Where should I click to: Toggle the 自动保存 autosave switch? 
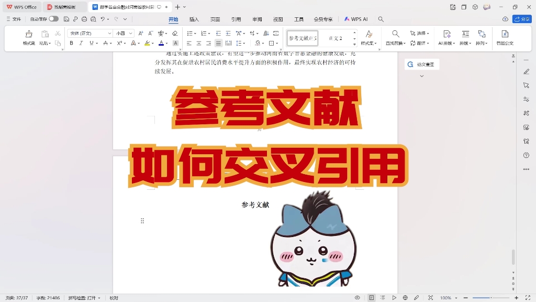[x=55, y=19]
